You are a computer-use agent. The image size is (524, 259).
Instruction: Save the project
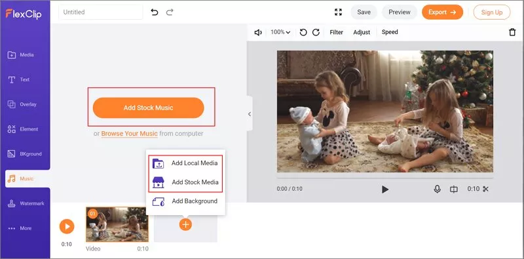pos(364,12)
